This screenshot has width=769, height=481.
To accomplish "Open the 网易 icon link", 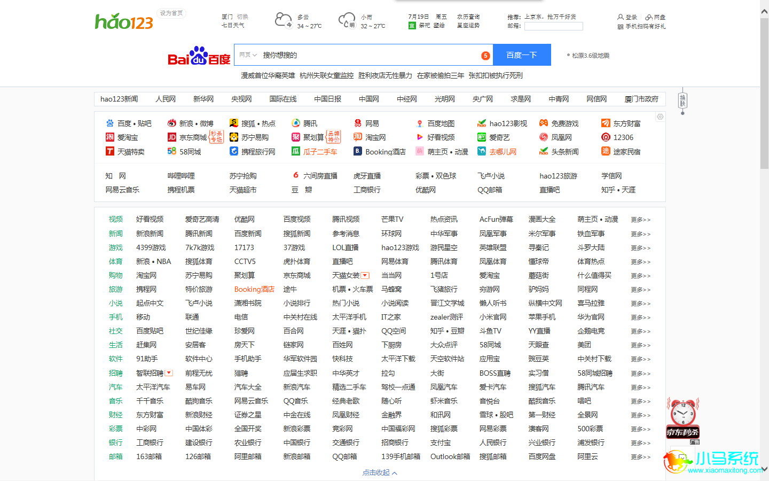I will pos(358,123).
